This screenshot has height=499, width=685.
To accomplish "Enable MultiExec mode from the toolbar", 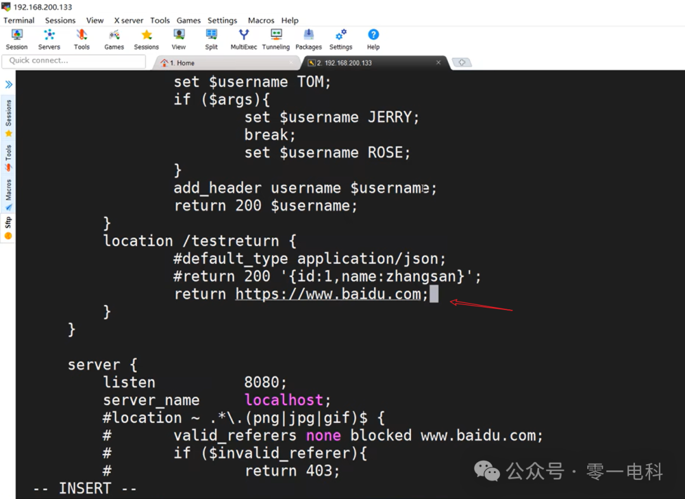I will (243, 38).
